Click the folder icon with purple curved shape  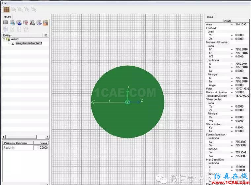coord(39,23)
